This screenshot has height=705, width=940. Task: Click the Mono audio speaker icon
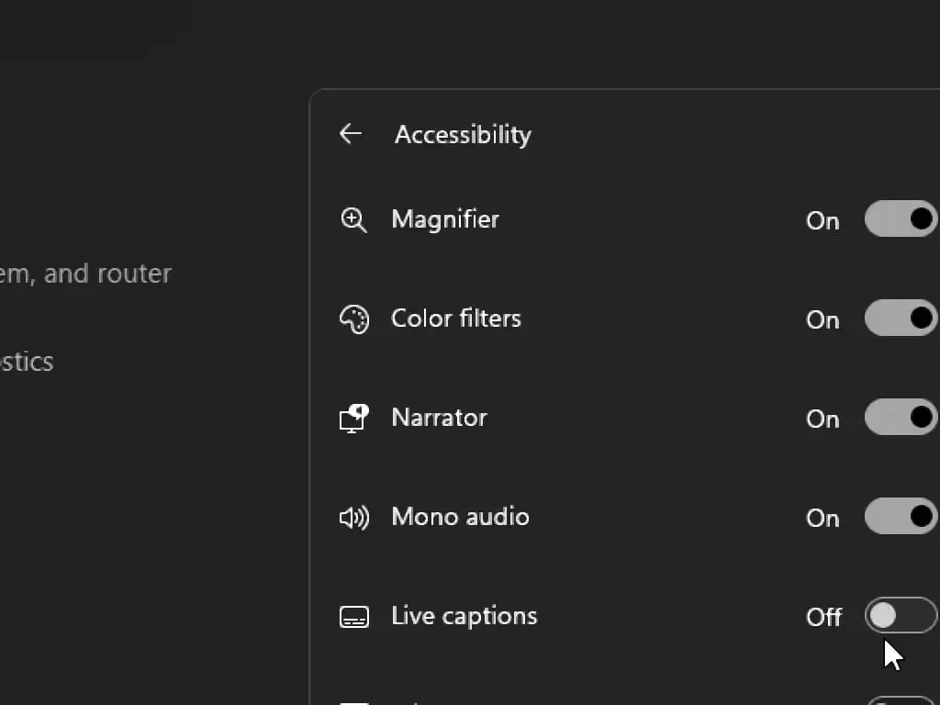click(x=353, y=518)
